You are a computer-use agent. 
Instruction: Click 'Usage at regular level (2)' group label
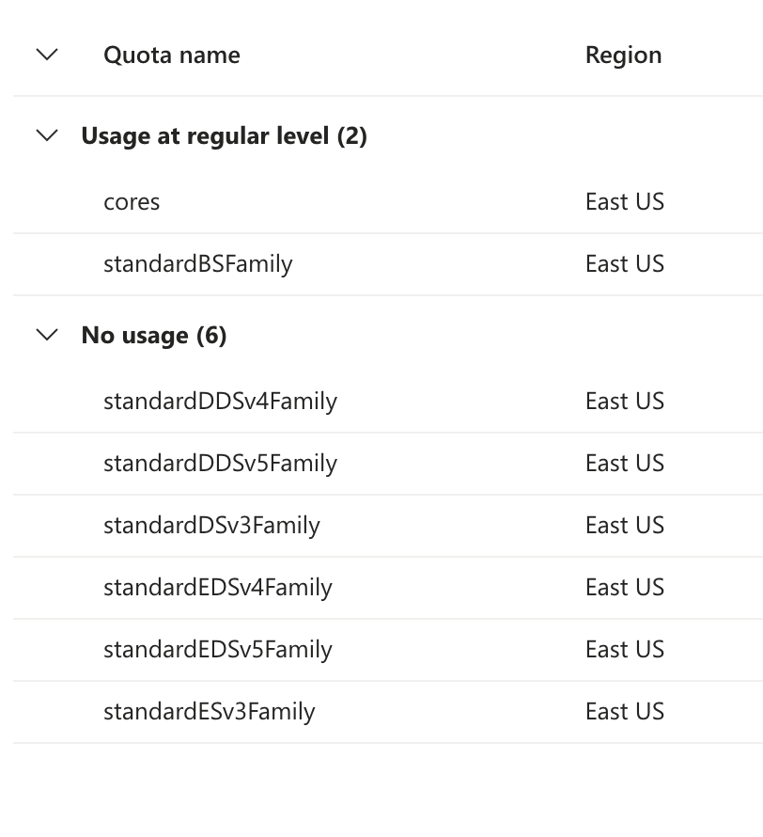[x=224, y=136]
